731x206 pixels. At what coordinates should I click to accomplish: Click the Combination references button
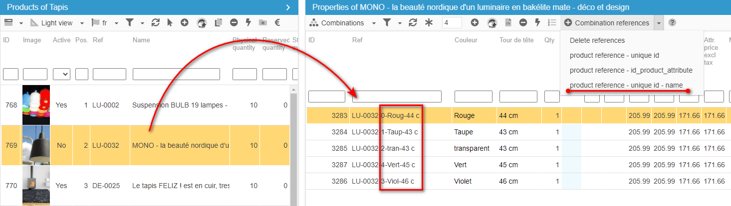pyautogui.click(x=607, y=23)
